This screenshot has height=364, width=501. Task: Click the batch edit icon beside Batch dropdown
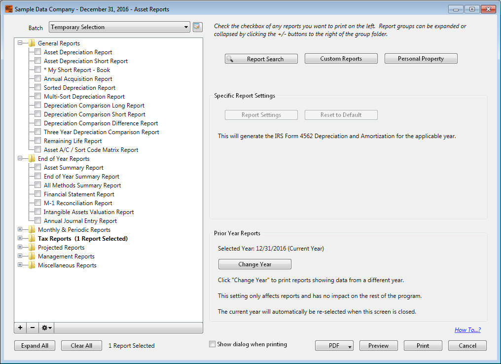click(x=198, y=27)
